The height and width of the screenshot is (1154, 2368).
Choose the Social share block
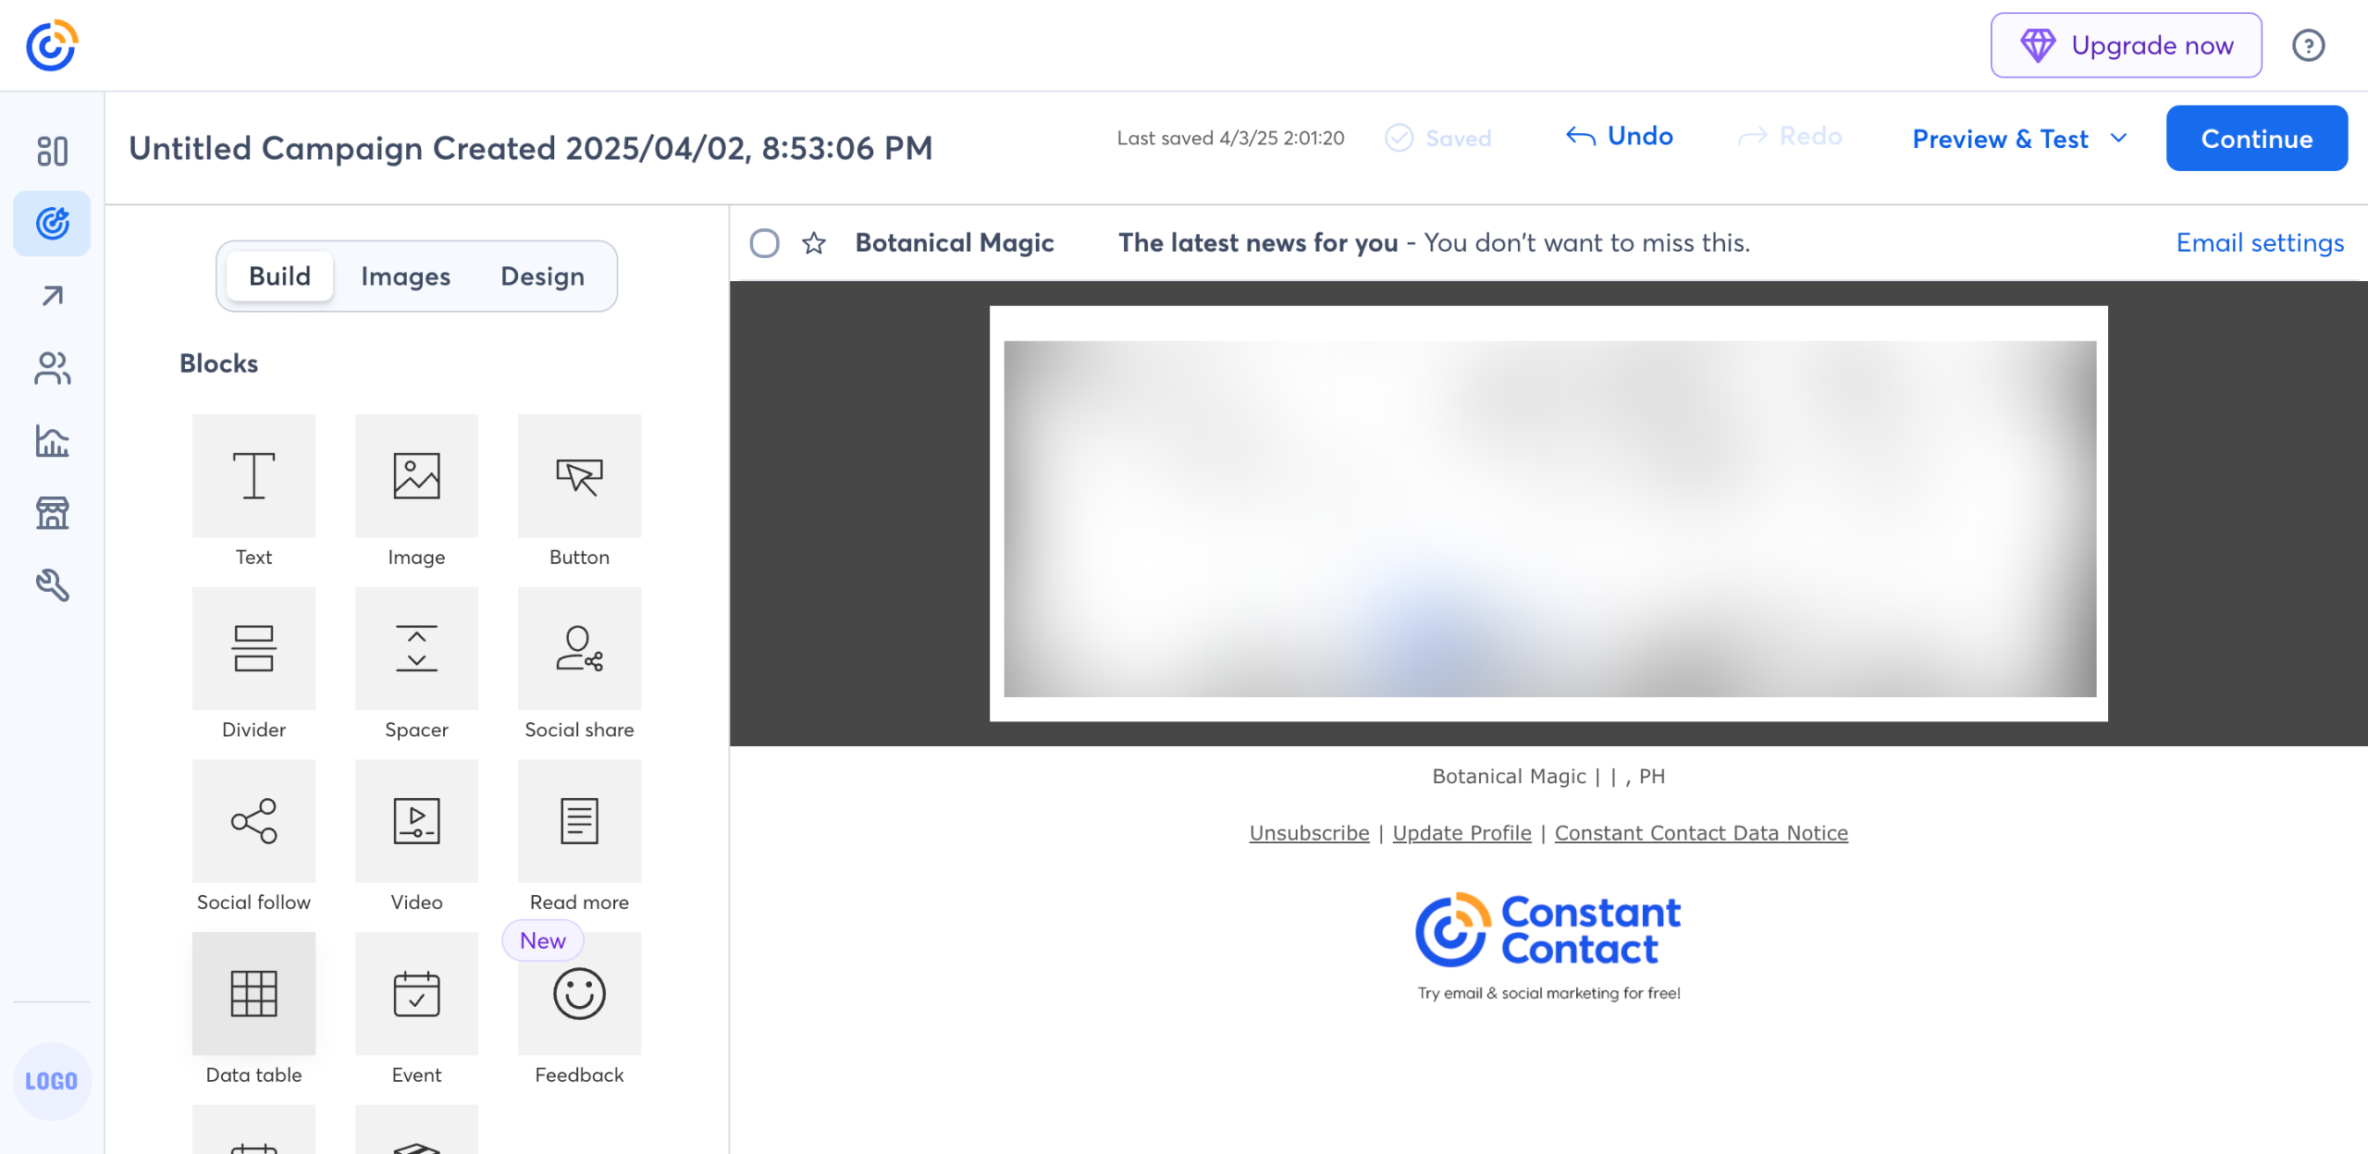[x=579, y=648]
